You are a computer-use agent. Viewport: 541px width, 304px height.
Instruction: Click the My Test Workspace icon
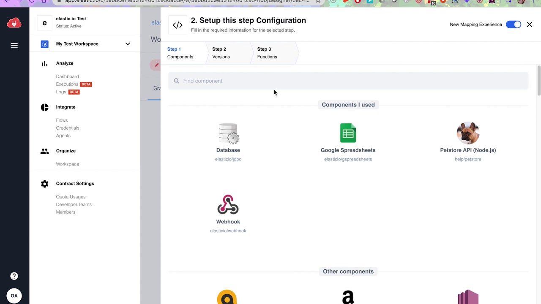point(44,44)
